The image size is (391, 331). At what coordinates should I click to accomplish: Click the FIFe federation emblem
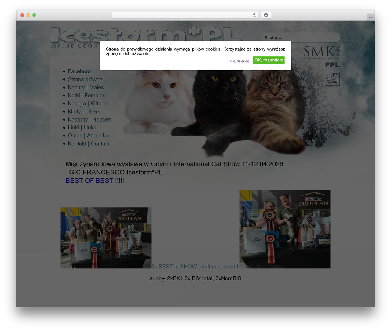click(x=332, y=79)
